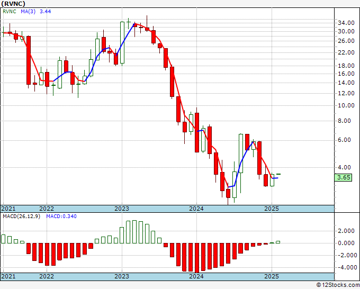Click the (RVNC) chart title

tap(13, 4)
